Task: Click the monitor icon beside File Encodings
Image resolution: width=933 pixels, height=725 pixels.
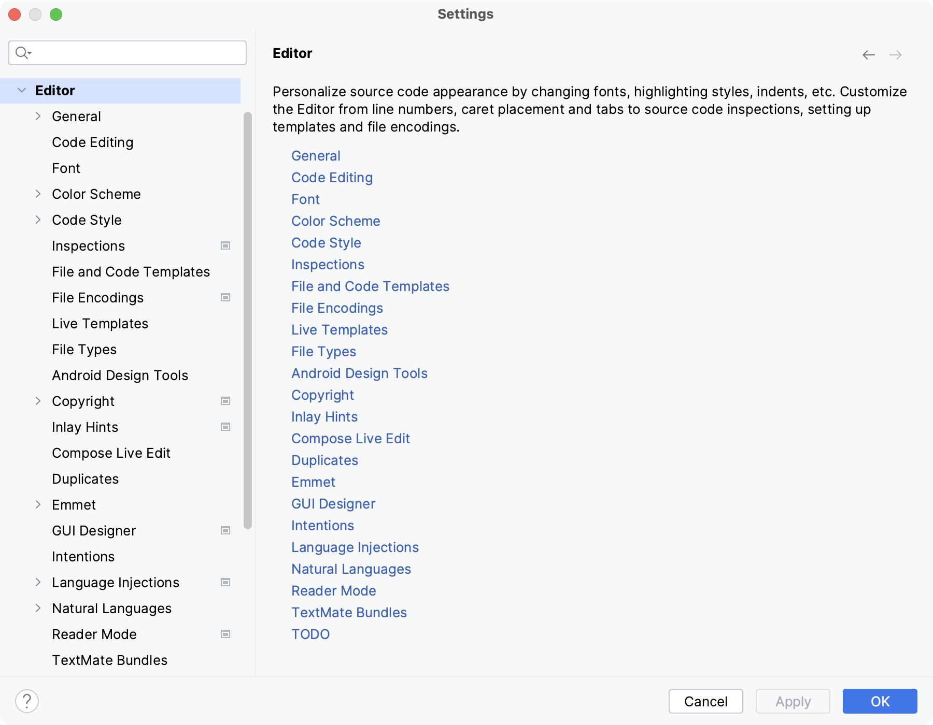Action: click(225, 298)
